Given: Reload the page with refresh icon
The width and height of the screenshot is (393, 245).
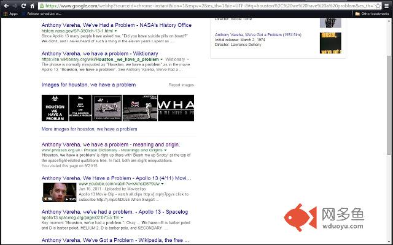Looking at the screenshot, I should (24, 5).
